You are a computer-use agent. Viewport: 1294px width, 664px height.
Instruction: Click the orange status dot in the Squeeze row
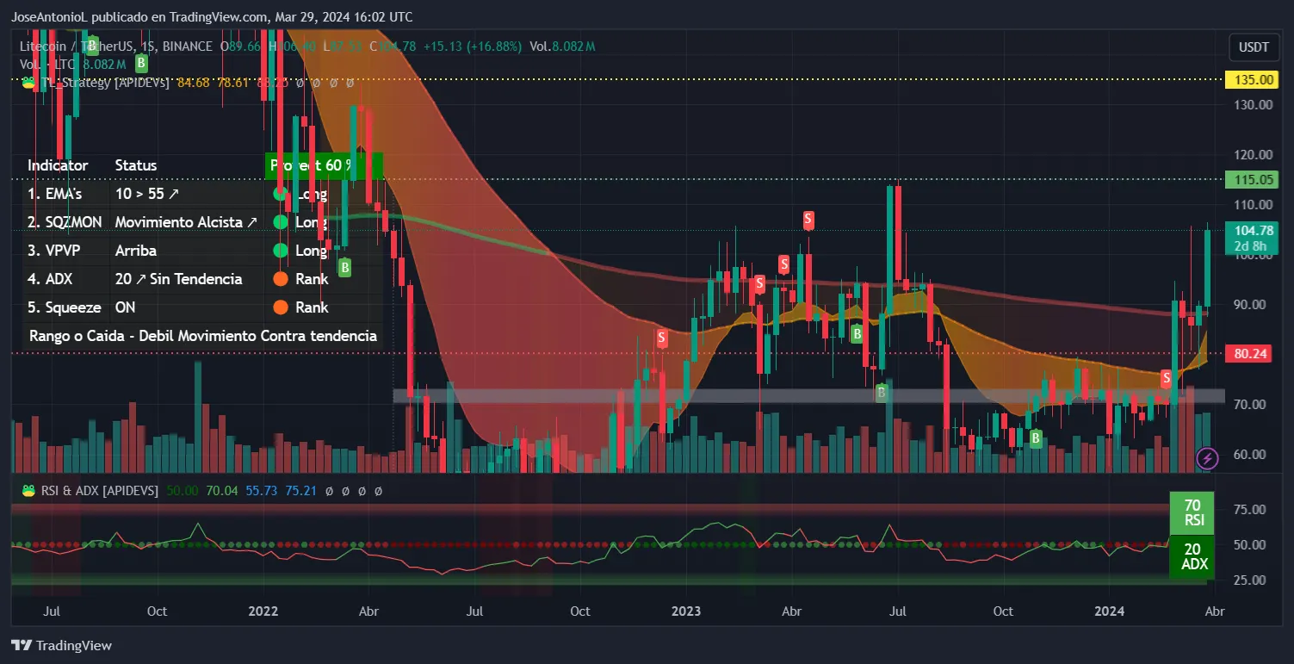280,307
